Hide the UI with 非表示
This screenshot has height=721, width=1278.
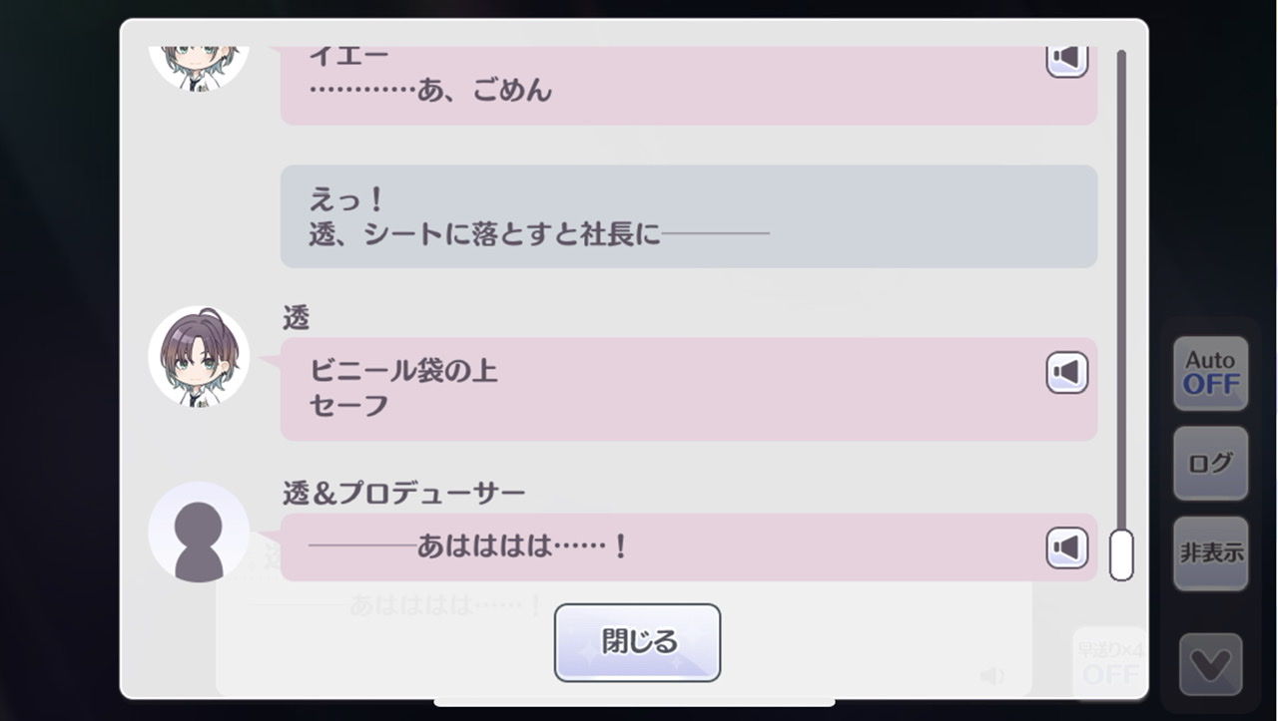click(1211, 553)
